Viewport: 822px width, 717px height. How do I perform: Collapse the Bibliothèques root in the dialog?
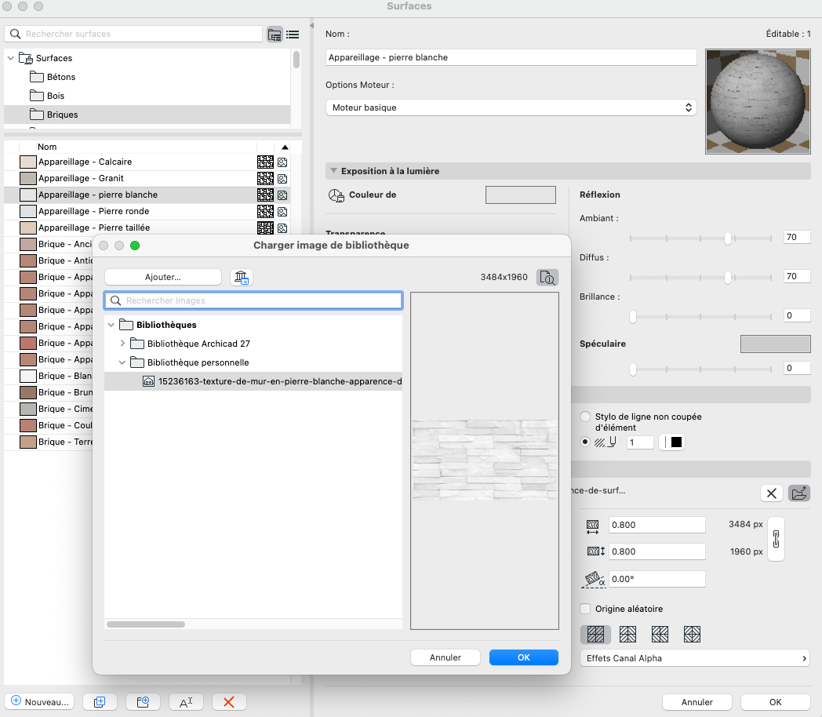111,325
